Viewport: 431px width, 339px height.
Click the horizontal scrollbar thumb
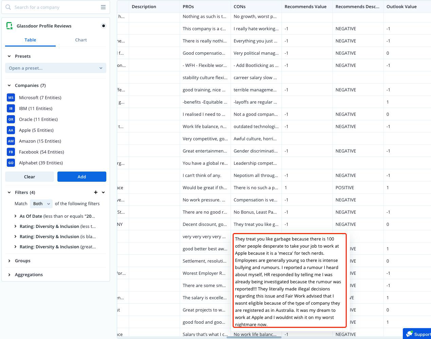[254, 337]
